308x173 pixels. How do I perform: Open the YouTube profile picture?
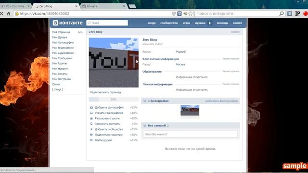(114, 62)
